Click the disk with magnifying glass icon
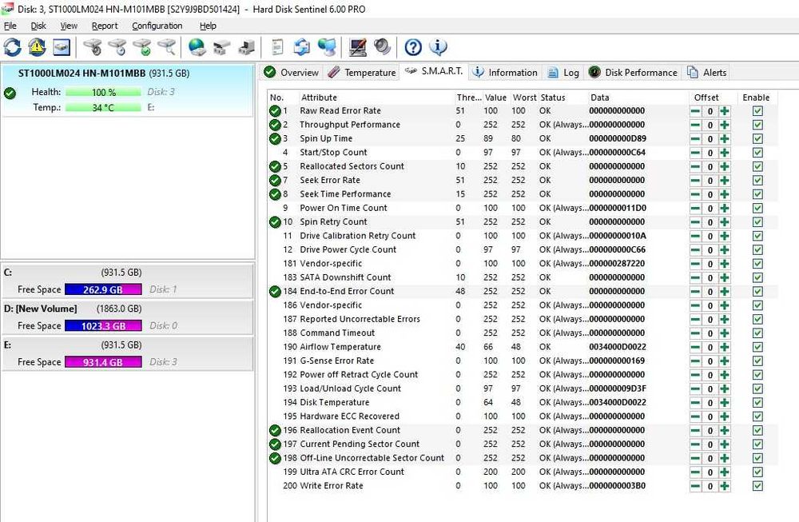The height and width of the screenshot is (522, 799). (167, 47)
